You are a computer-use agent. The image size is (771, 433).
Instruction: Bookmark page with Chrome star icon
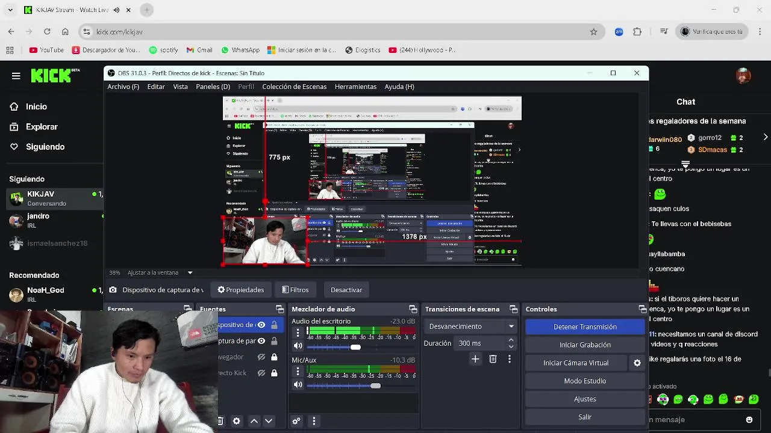click(x=593, y=32)
